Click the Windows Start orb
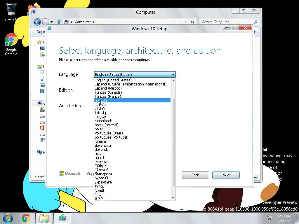 click(8, 218)
